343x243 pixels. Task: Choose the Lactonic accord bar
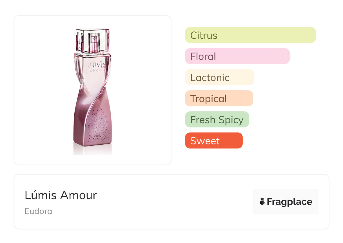point(219,77)
